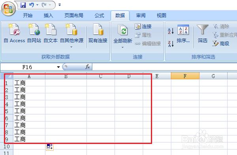Viewport: 237px width, 155px height.
Task: Click cell A9 containing 工商
Action: [29, 139]
